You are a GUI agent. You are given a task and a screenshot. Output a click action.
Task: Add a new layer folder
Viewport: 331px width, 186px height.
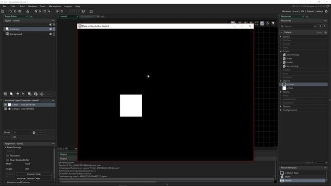36,94
